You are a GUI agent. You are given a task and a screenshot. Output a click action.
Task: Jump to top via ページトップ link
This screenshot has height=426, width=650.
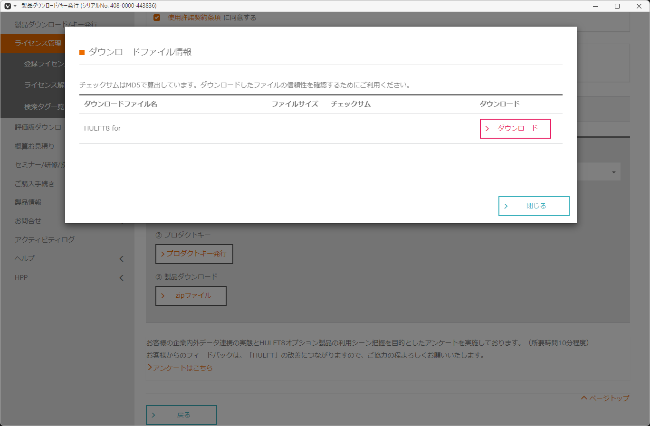tap(605, 398)
